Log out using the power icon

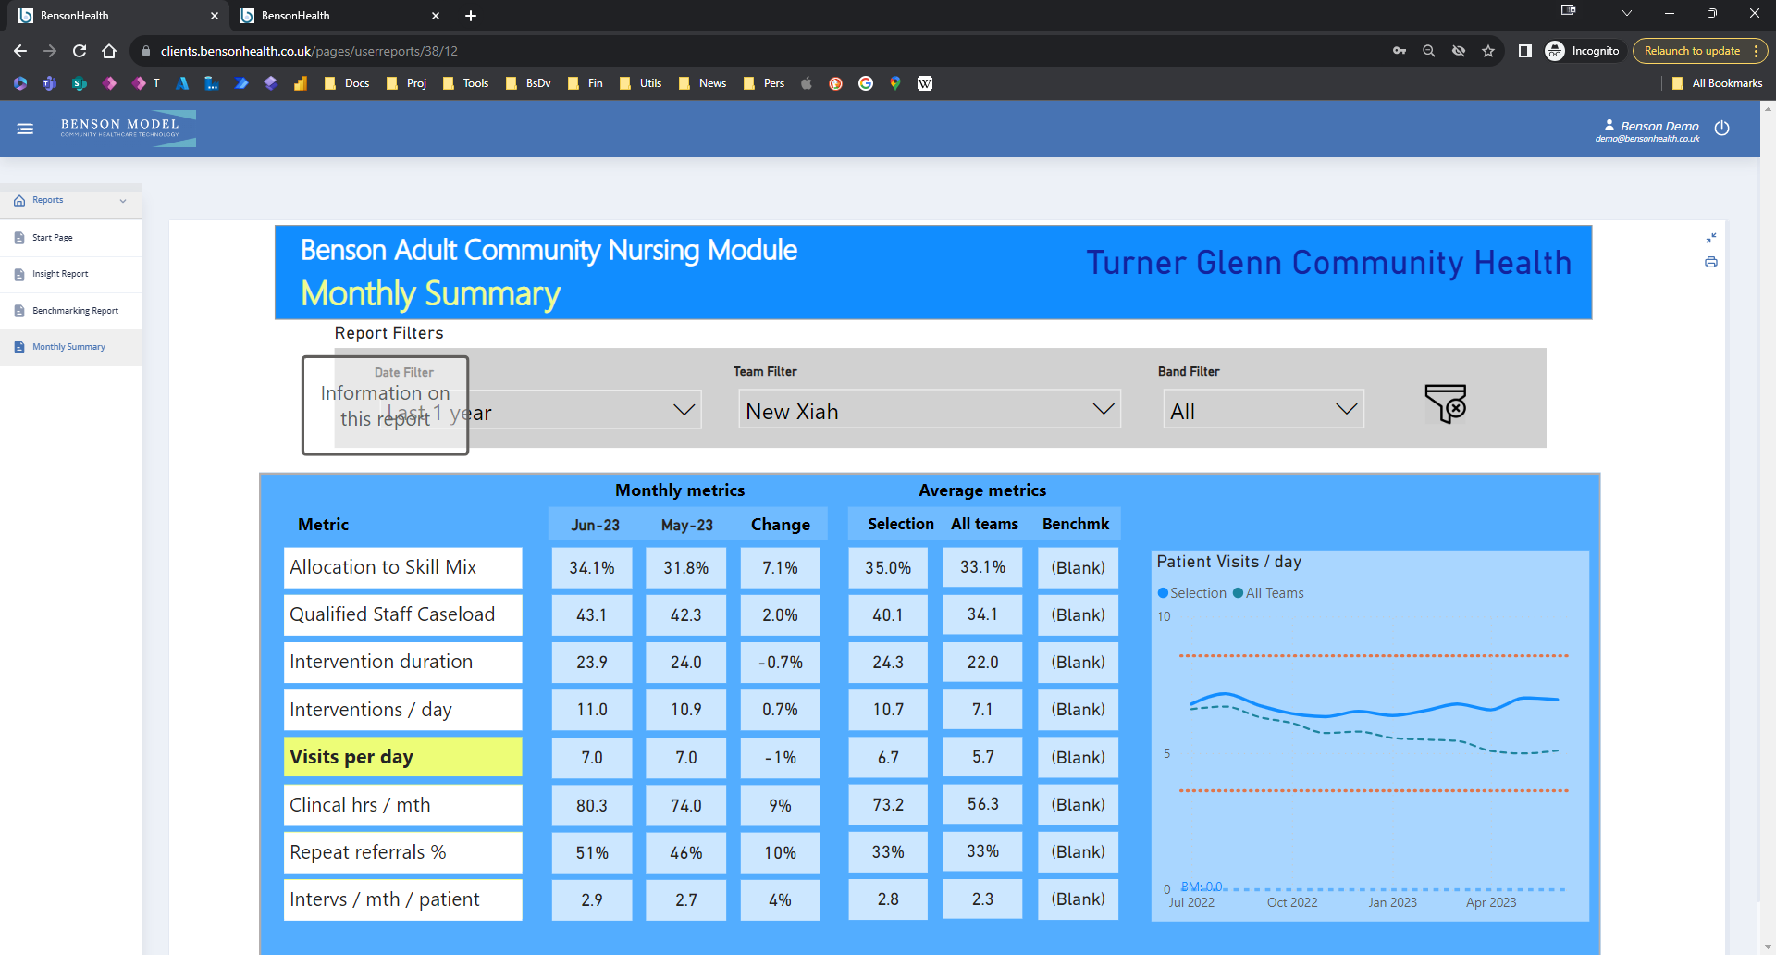coord(1721,129)
